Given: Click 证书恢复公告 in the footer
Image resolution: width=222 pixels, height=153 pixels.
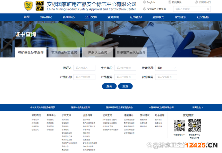Looking at the screenshot, I should click(129, 133).
